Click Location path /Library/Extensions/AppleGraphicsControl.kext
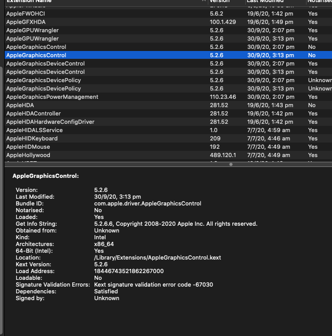Image resolution: width=332 pixels, height=336 pixels. 157,257
